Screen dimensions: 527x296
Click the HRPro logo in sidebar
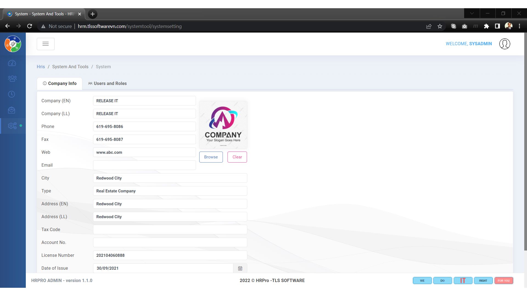(13, 44)
